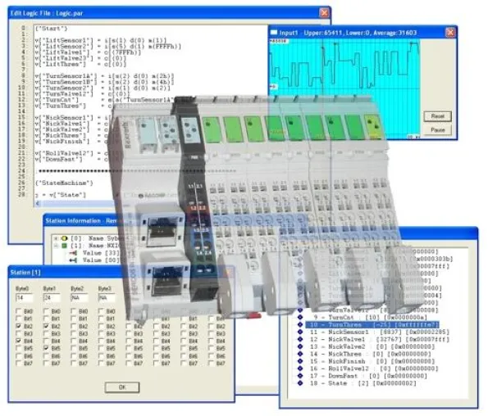Click the Input1 graph window title icon
This screenshot has height=416, width=488.
click(x=274, y=32)
